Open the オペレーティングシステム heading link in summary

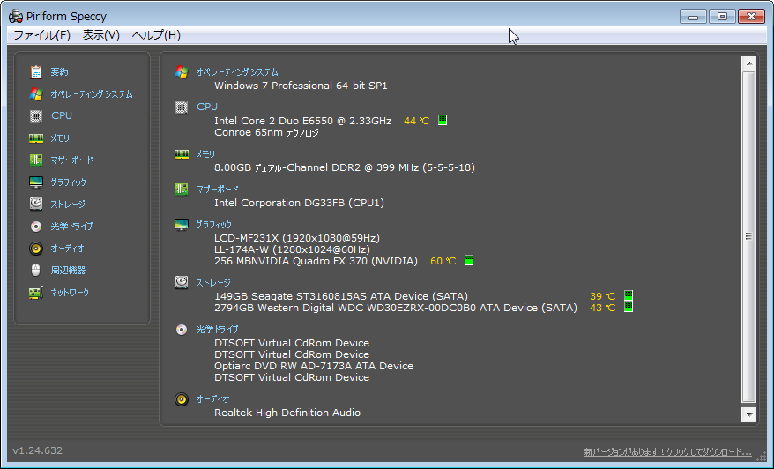(x=237, y=72)
